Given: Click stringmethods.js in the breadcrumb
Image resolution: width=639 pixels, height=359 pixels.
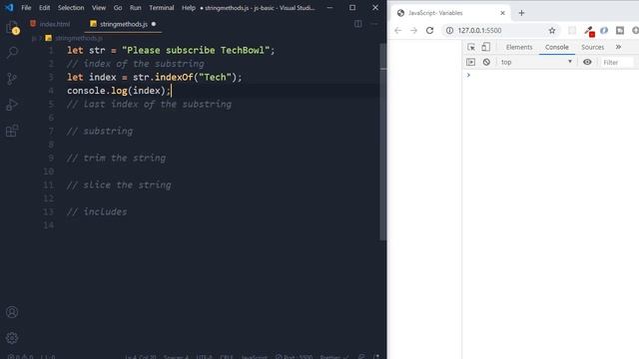Looking at the screenshot, I should tap(79, 38).
